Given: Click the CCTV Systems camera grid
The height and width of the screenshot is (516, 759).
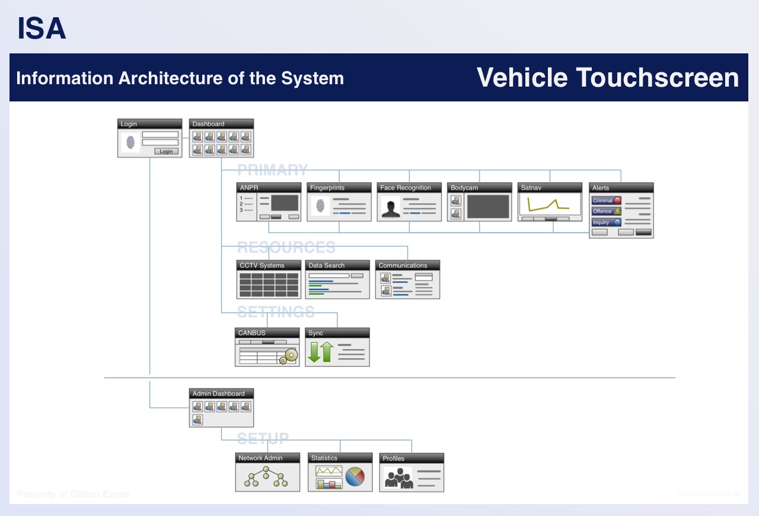Looking at the screenshot, I should click(268, 285).
